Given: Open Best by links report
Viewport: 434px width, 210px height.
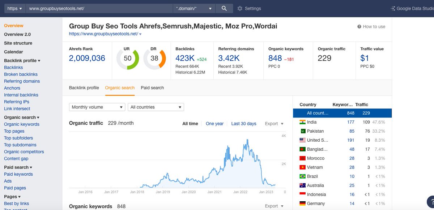Looking at the screenshot, I should pyautogui.click(x=16, y=203).
